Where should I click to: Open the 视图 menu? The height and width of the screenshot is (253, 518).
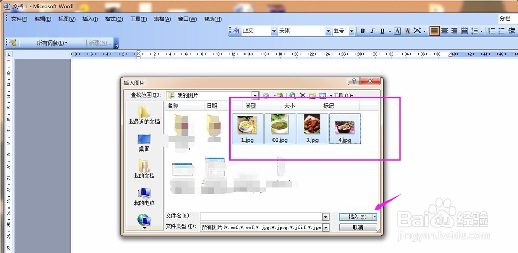(67, 19)
